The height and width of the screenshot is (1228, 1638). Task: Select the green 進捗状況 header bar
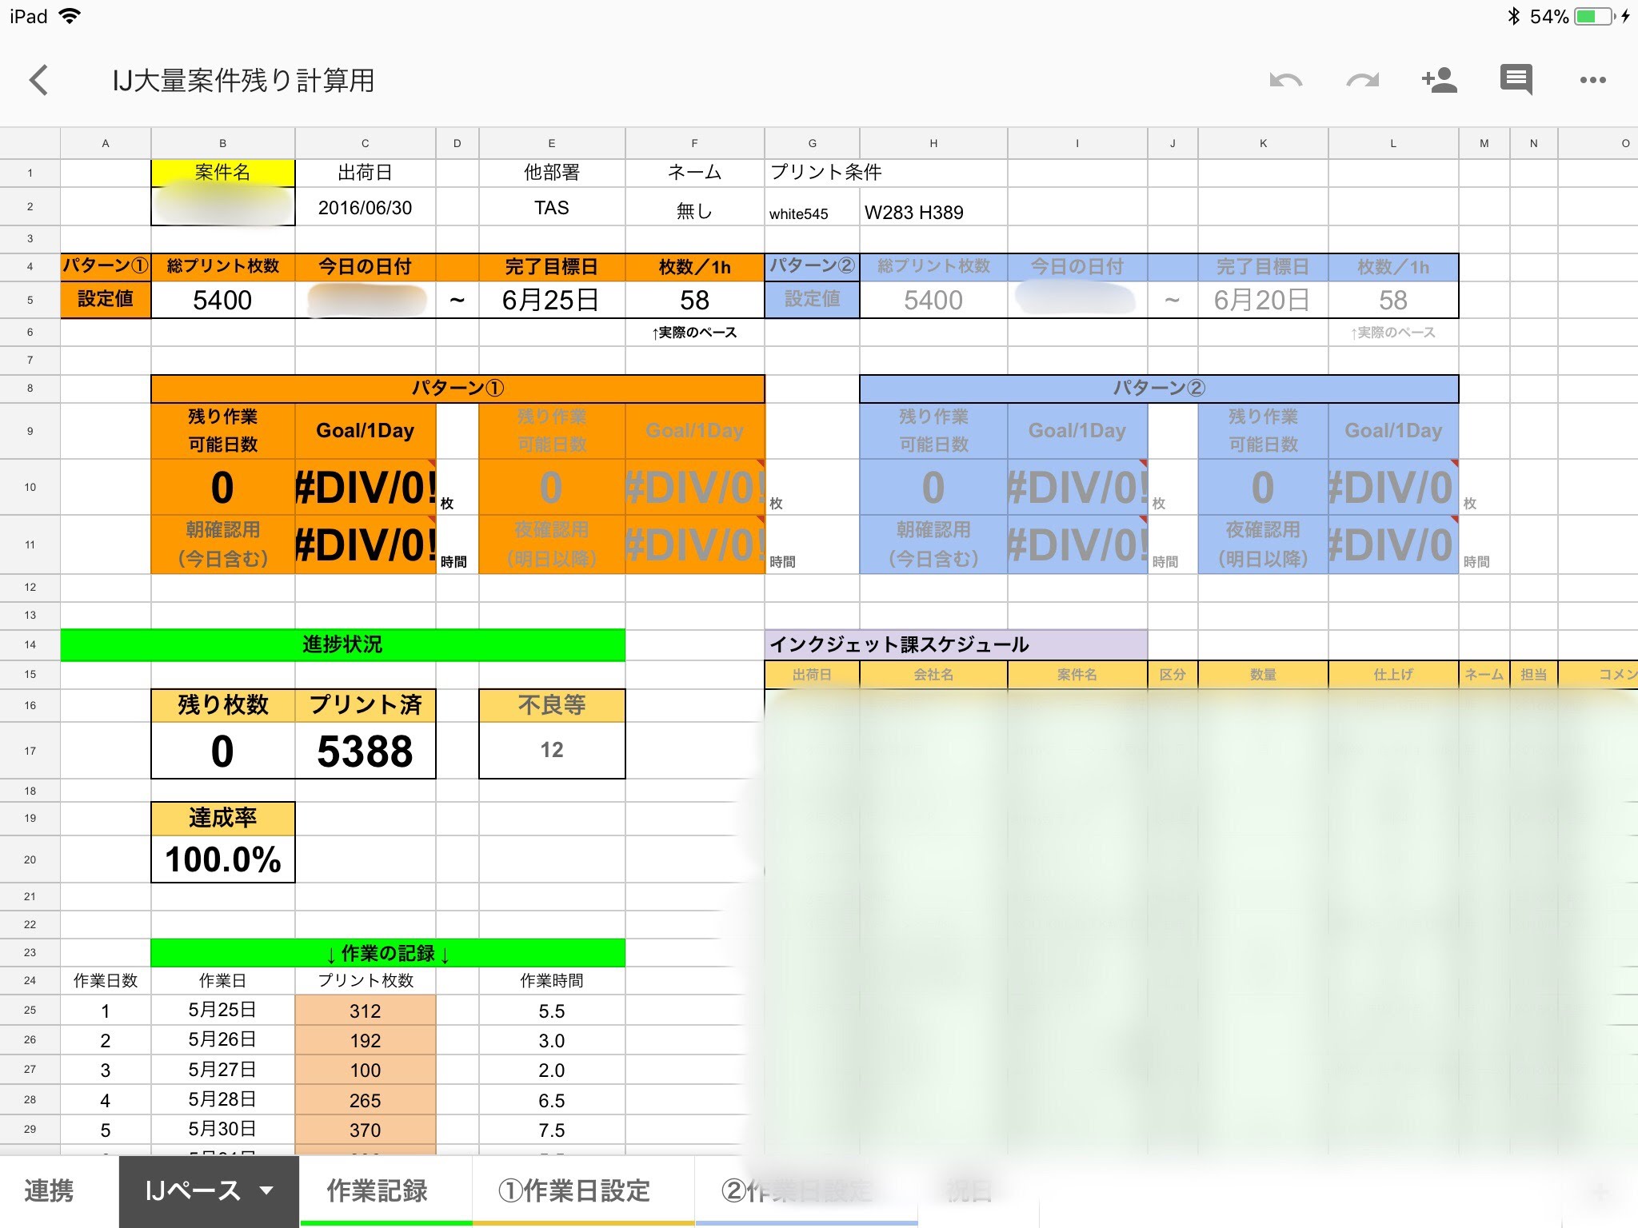(x=342, y=644)
